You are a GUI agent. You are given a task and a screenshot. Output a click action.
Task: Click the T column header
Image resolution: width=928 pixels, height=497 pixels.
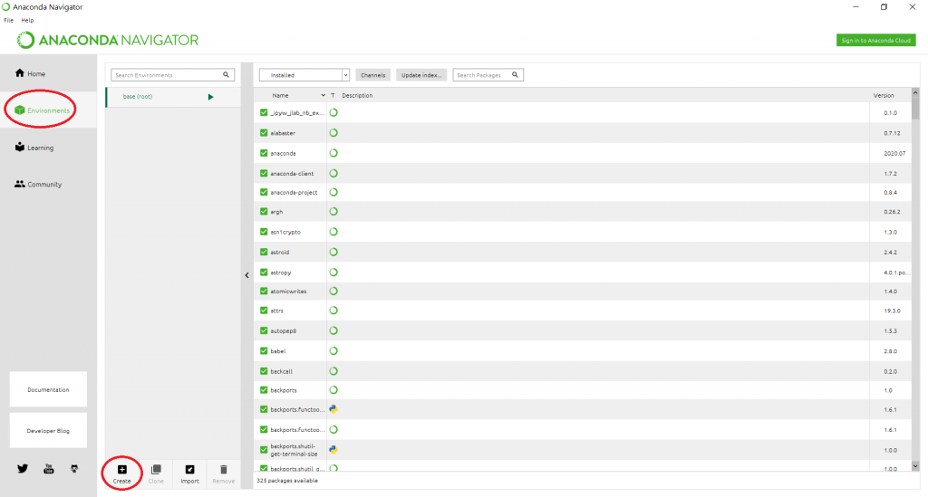[333, 95]
